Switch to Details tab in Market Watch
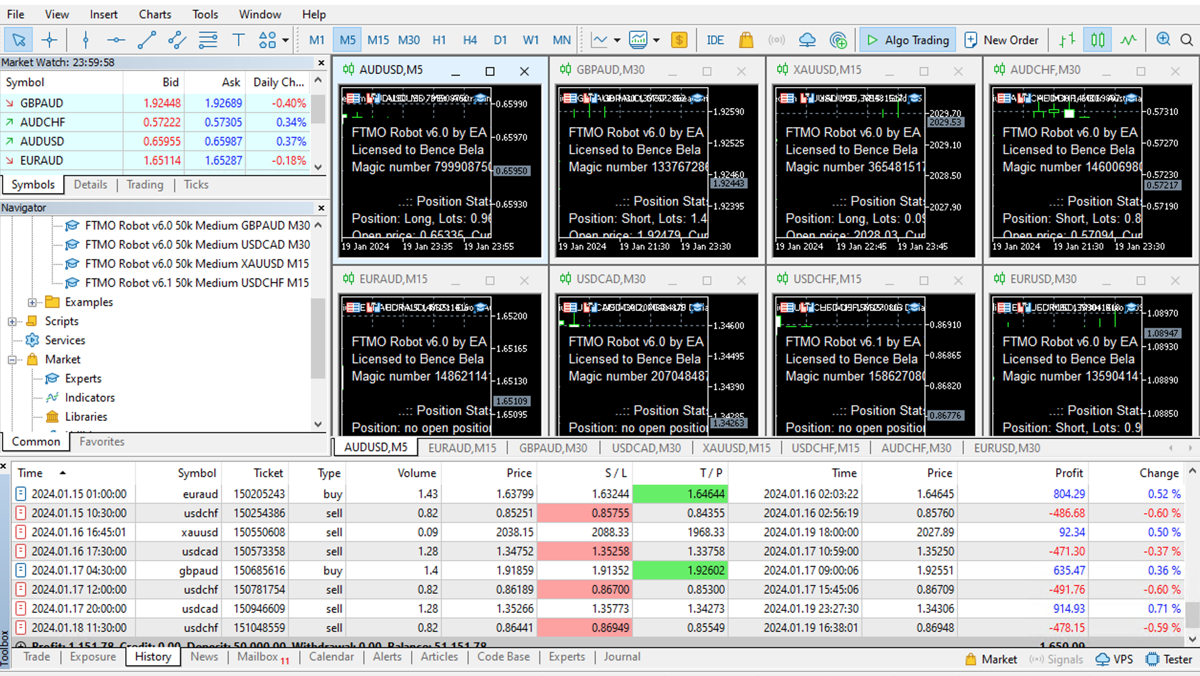The height and width of the screenshot is (676, 1200). click(x=90, y=185)
